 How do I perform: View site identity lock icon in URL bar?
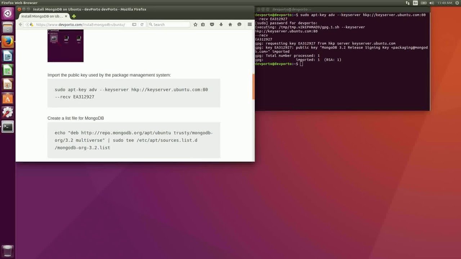pyautogui.click(x=31, y=24)
